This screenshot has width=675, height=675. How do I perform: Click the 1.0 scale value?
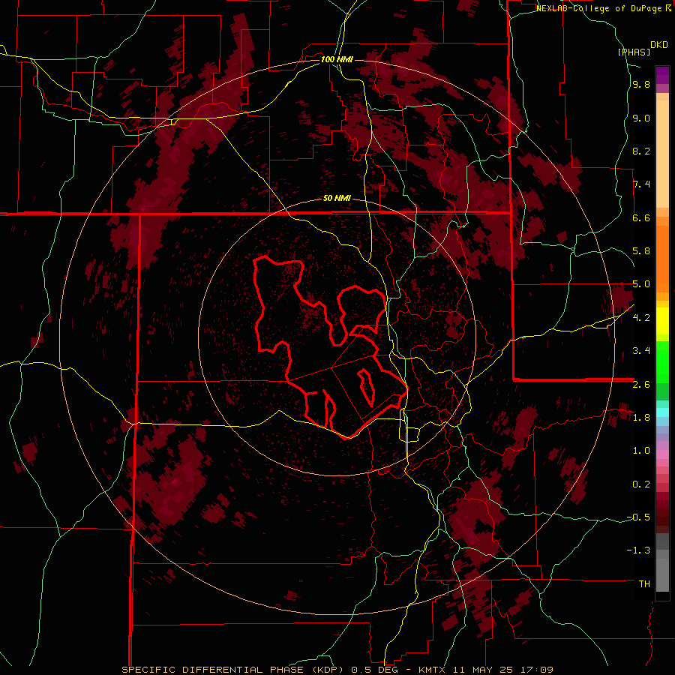[641, 451]
